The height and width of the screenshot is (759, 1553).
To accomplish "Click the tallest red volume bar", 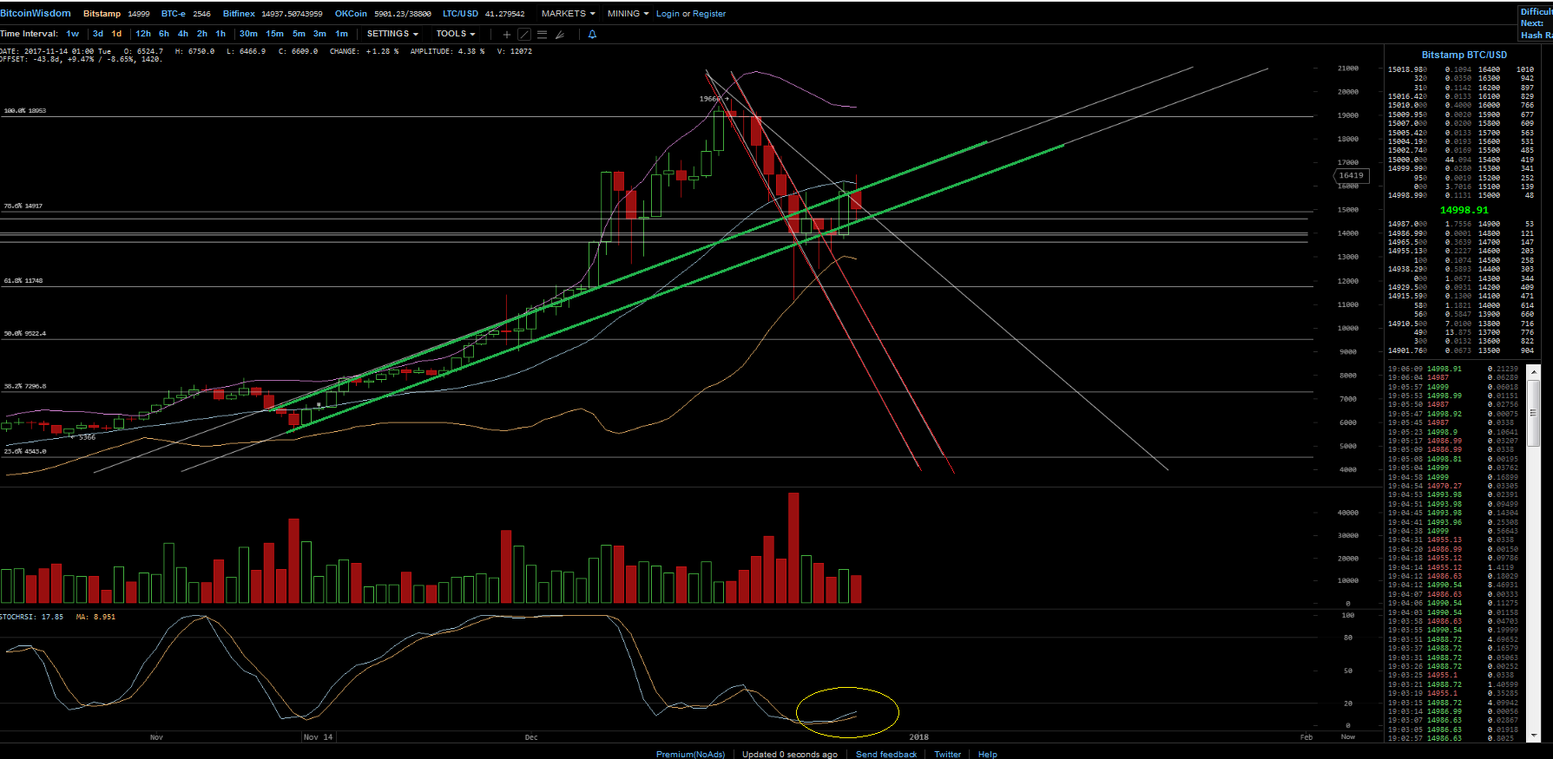I will (x=793, y=548).
